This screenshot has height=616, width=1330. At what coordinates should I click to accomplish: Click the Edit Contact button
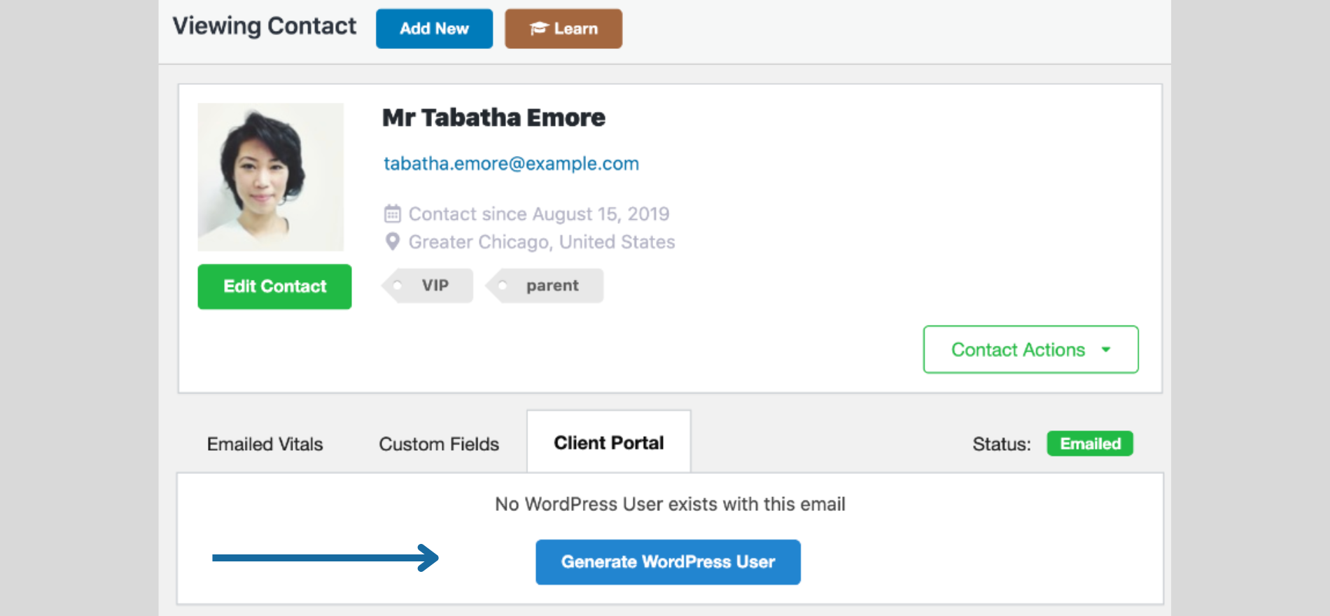pyautogui.click(x=274, y=286)
